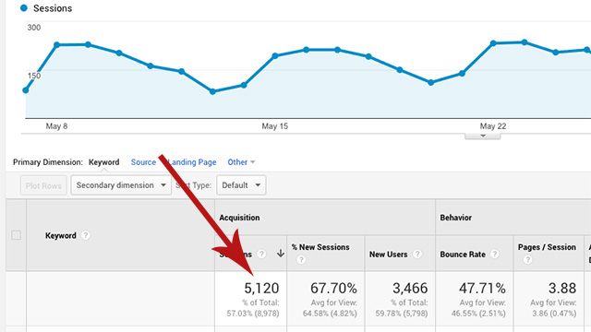The image size is (591, 332).
Task: Click the 3.88 pages per session value
Action: pos(562,289)
